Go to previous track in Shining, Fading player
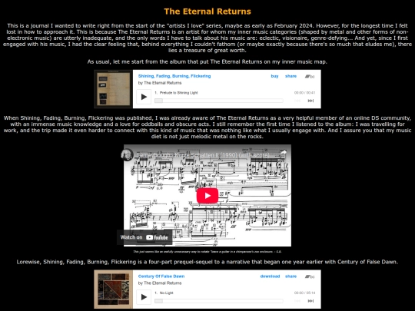The height and width of the screenshot is (311, 415). (x=297, y=101)
